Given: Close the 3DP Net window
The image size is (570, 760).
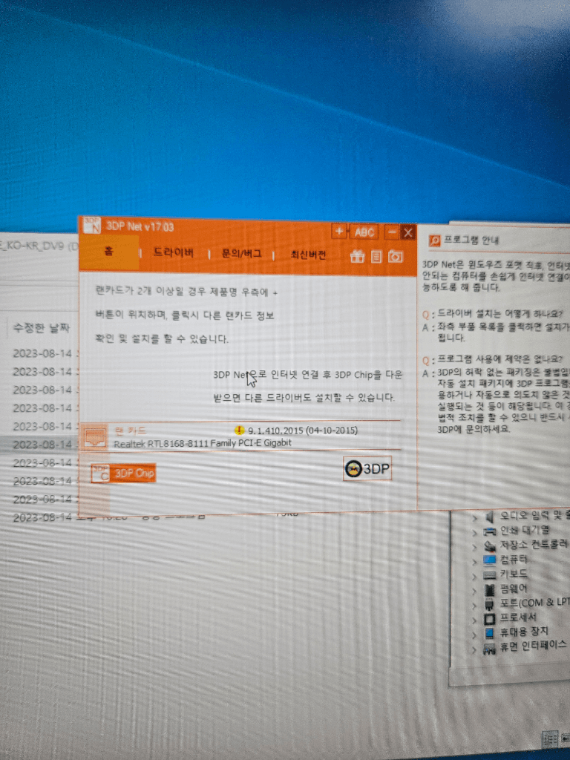Looking at the screenshot, I should 408,232.
